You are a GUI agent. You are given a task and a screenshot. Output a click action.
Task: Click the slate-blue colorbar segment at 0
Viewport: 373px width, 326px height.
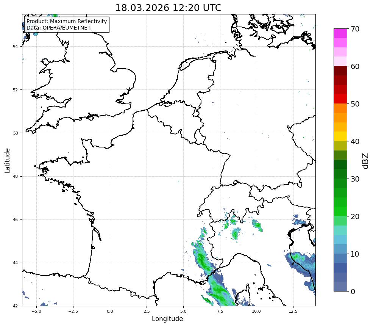340,287
